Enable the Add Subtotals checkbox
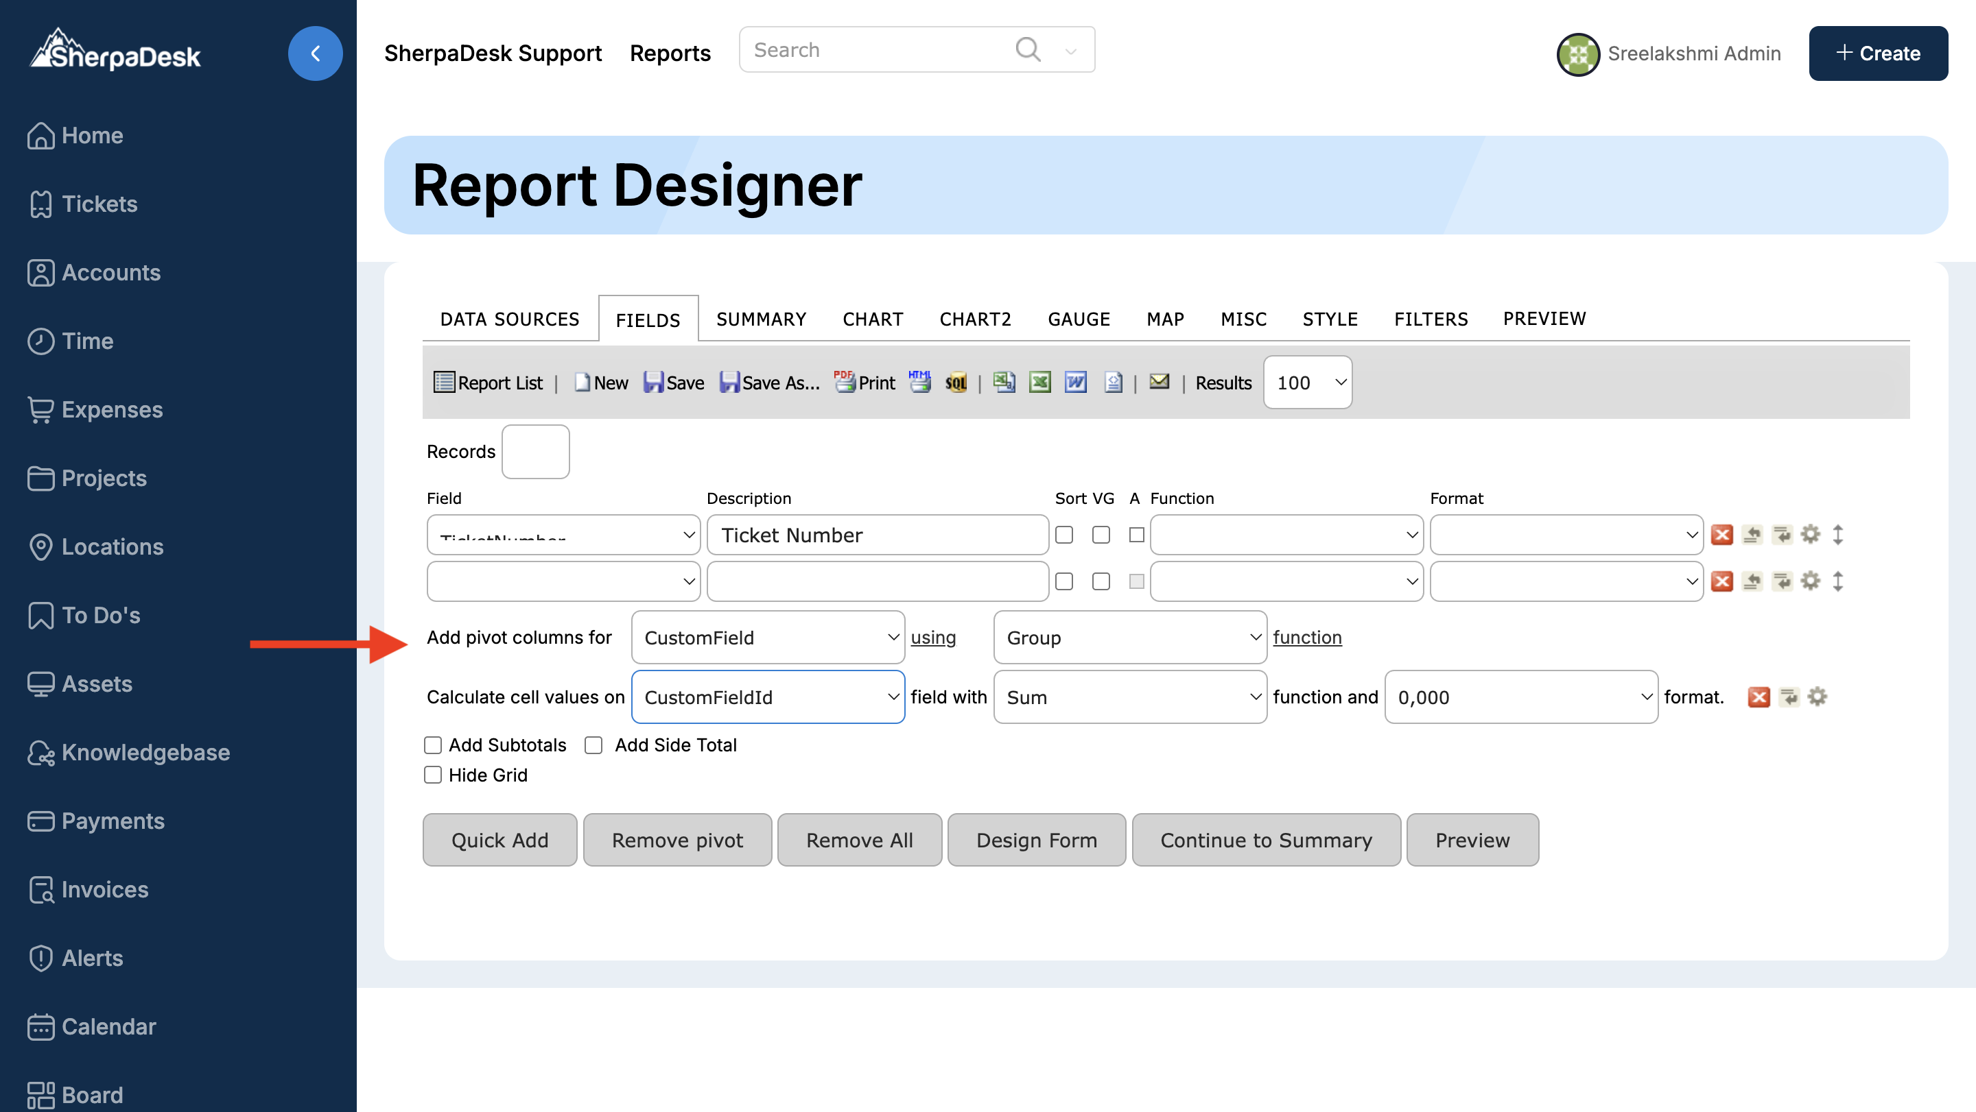Screen dimensions: 1976x1112 433,745
